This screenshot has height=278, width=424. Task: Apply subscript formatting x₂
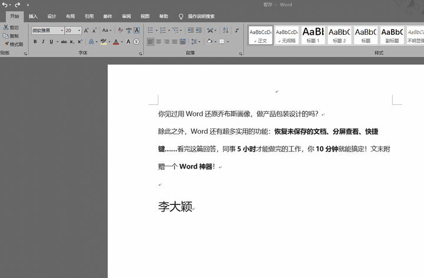point(72,42)
